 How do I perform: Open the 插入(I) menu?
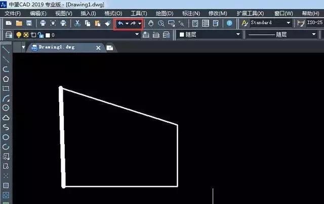coord(88,14)
